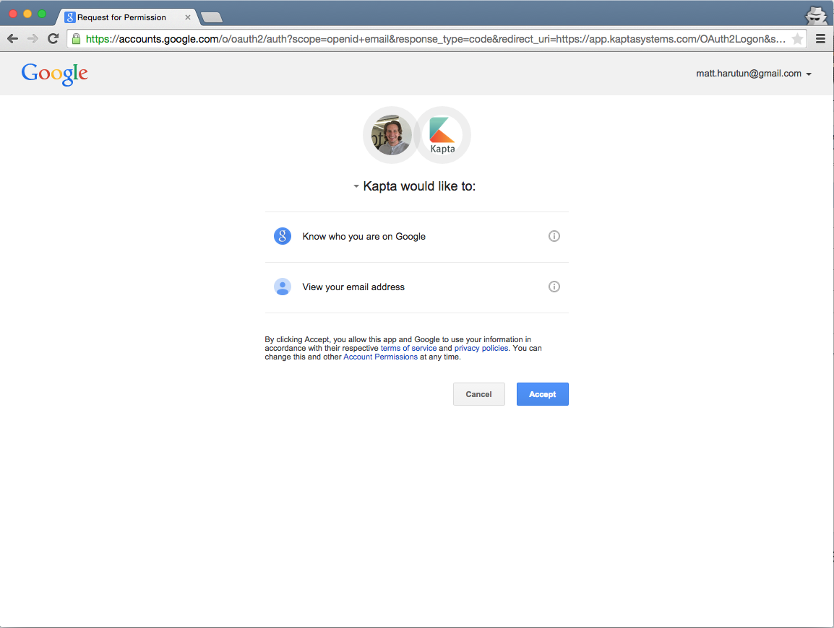The width and height of the screenshot is (834, 628).
Task: Open the privacy policies link
Action: tap(481, 348)
